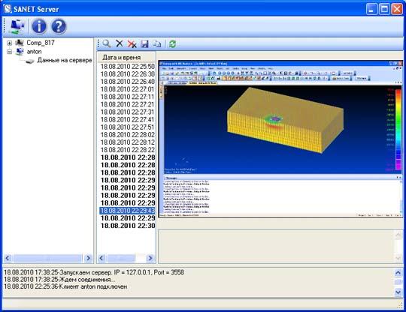Select the entry 18.08.2010 22:28:22
The width and height of the screenshot is (406, 312).
(127, 150)
